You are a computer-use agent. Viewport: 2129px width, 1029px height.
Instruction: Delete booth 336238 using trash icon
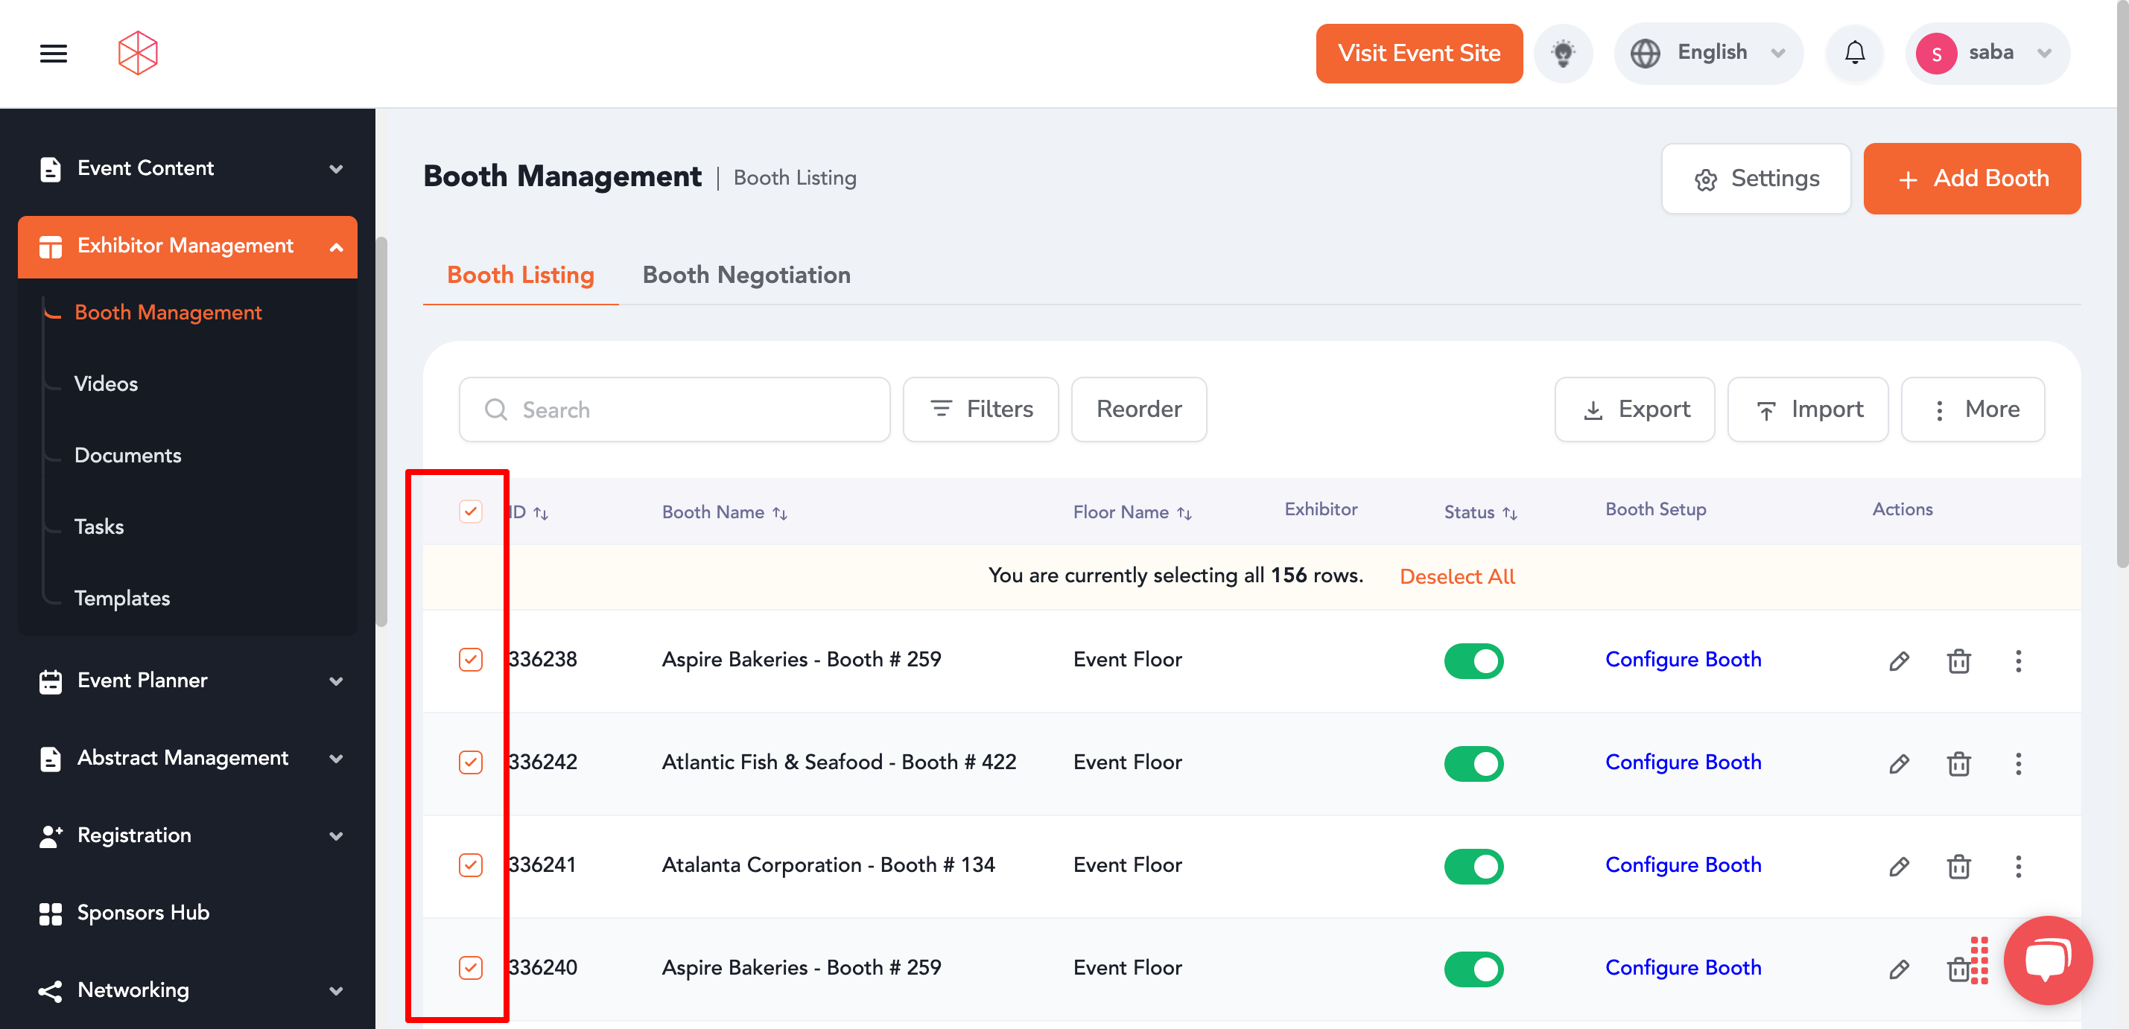coord(1958,660)
